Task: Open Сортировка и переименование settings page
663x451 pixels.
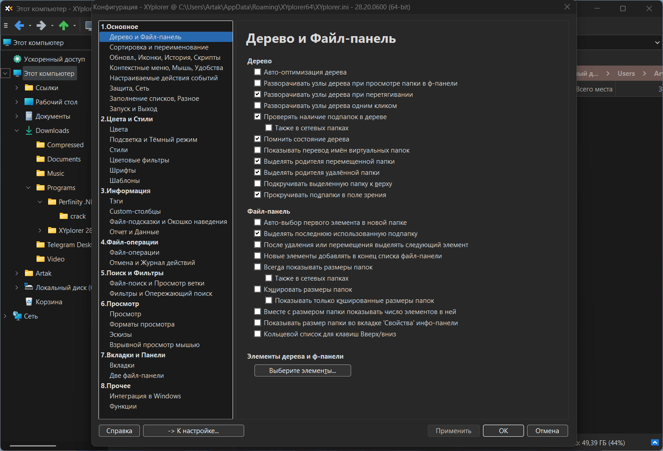Action: 159,47
